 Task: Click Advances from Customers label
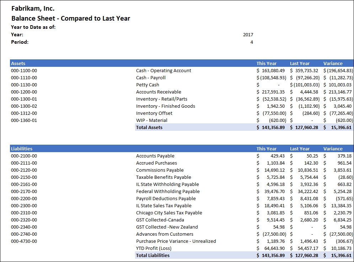coord(165,234)
